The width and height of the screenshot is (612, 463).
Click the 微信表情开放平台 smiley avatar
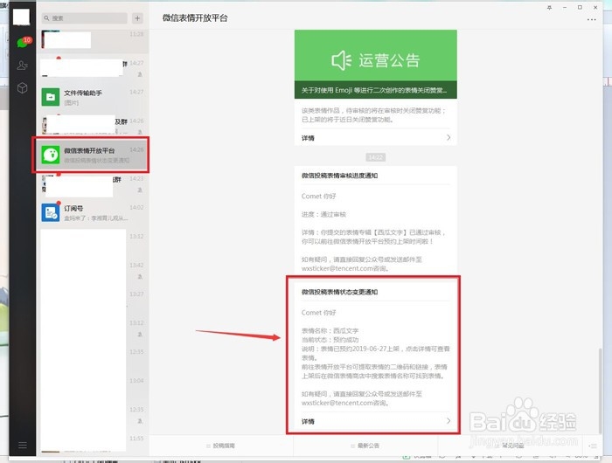51,155
